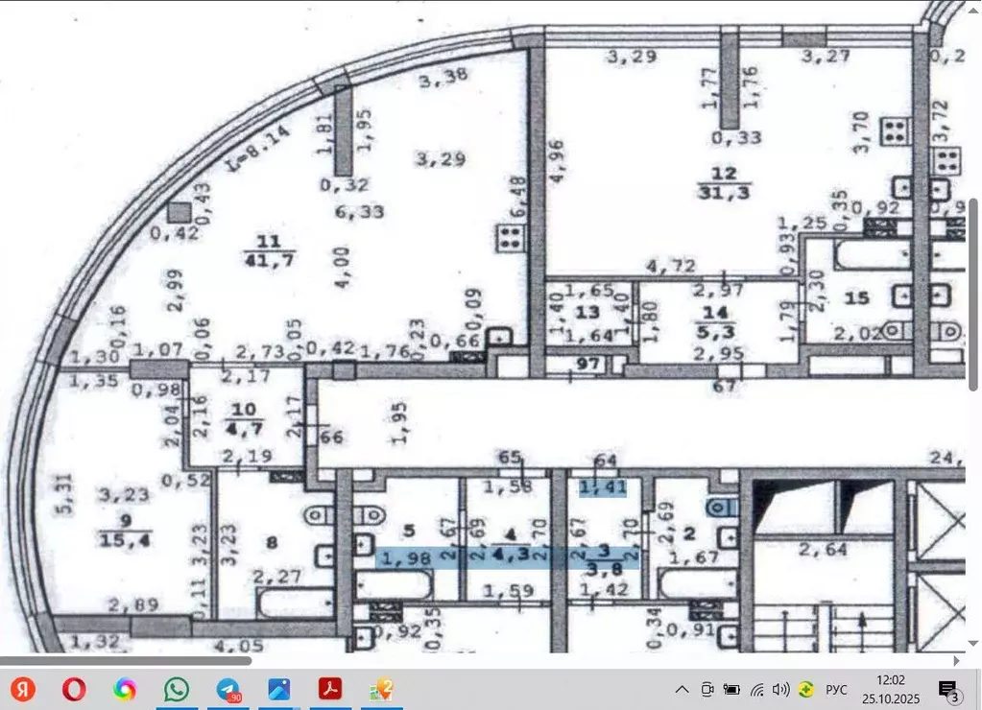Image resolution: width=982 pixels, height=710 pixels.
Task: Switch the РУС input language indicator
Action: [x=837, y=689]
